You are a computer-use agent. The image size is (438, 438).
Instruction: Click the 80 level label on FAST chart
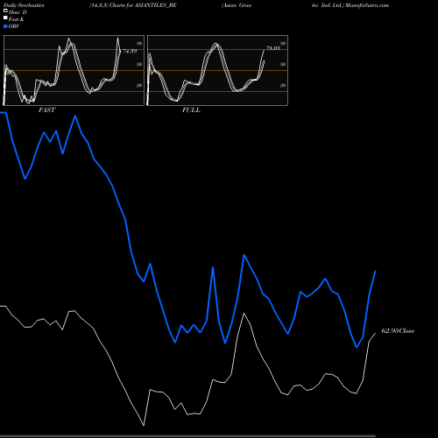point(139,43)
